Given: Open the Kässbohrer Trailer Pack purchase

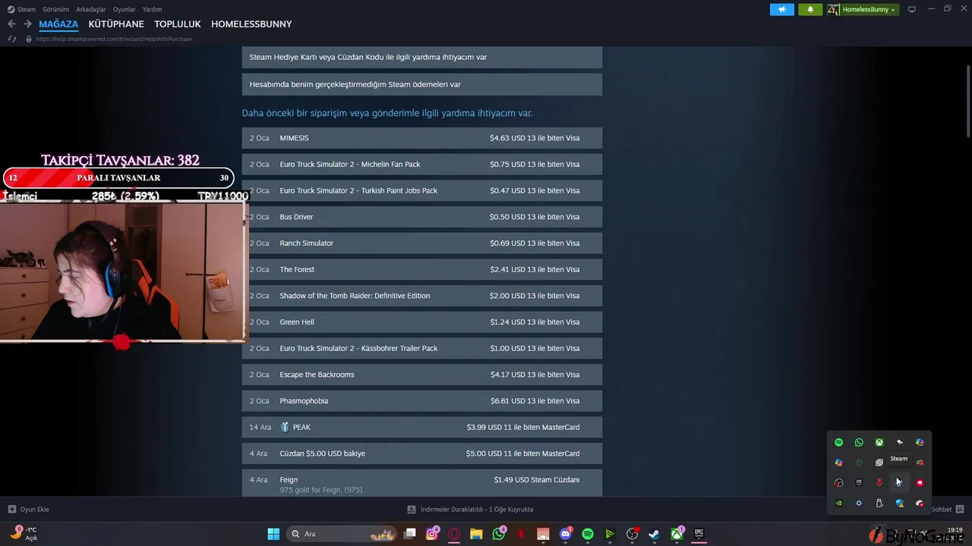Looking at the screenshot, I should point(422,348).
